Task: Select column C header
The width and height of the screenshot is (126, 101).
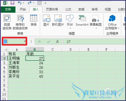Action: pos(53,49)
